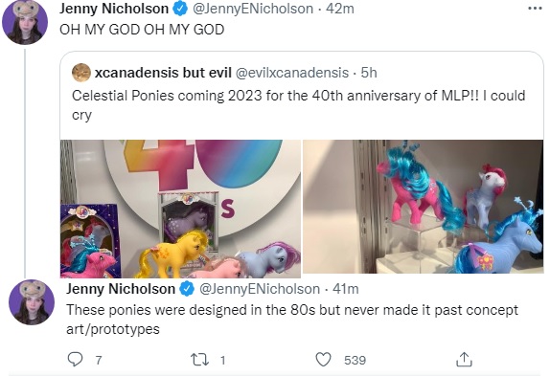Screen dimensions: 550x376
Task: Click the 5h quoted tweet timestamp
Action: [x=369, y=73]
